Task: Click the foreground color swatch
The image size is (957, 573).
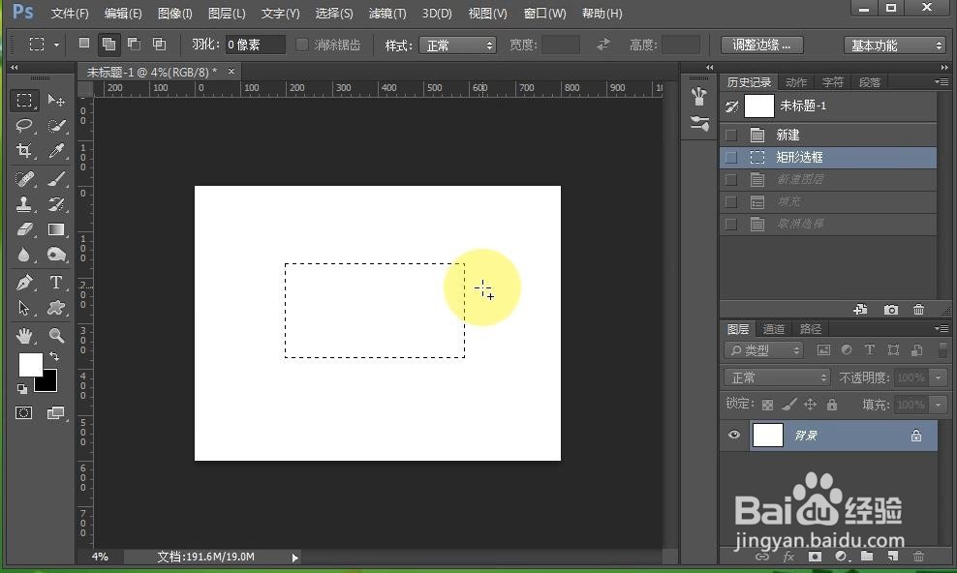Action: click(30, 367)
